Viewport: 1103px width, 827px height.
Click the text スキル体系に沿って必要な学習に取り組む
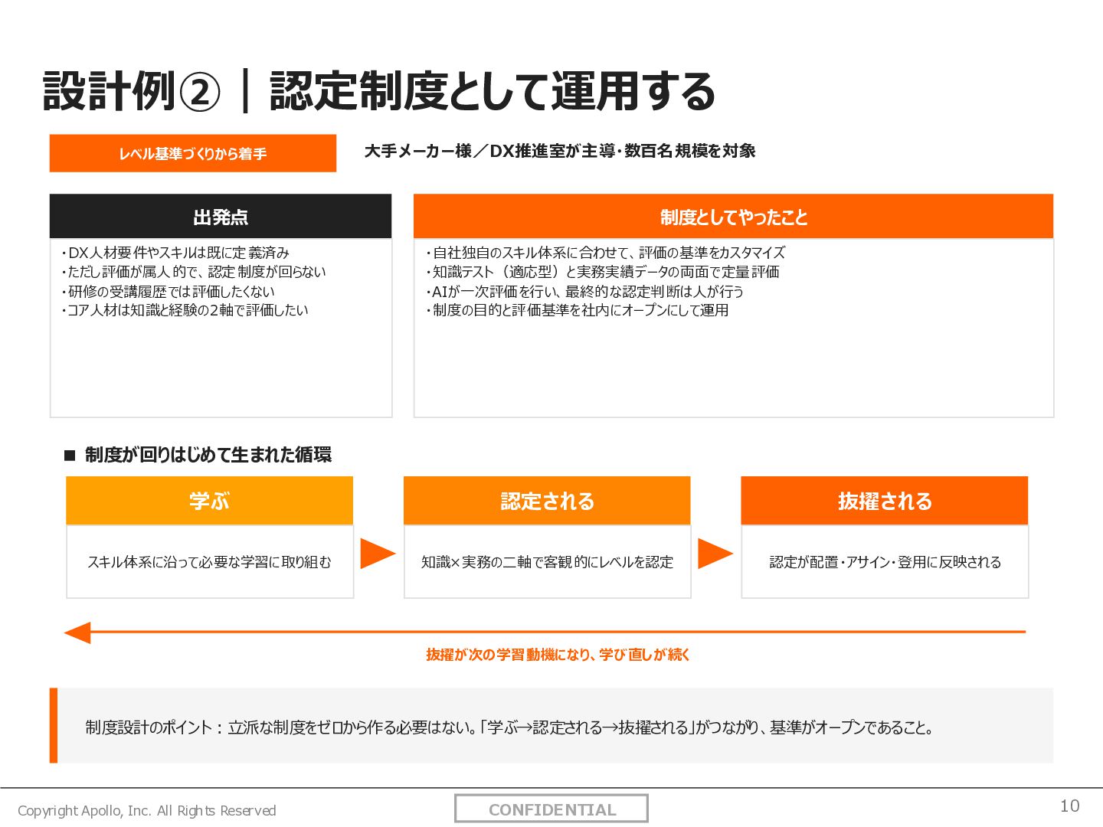coord(210,562)
